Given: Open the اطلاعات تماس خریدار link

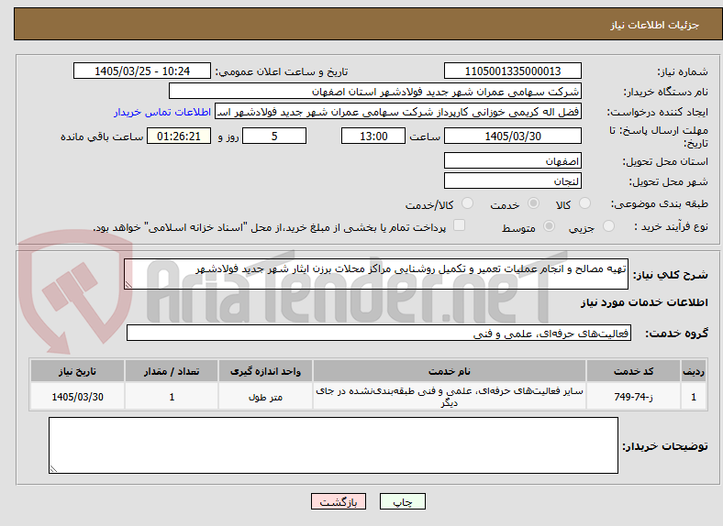Looking at the screenshot, I should (162, 112).
